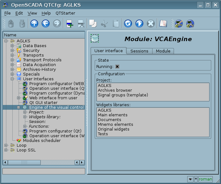Expand the Widgets library tree node
221x184 pixels.
tap(25, 117)
